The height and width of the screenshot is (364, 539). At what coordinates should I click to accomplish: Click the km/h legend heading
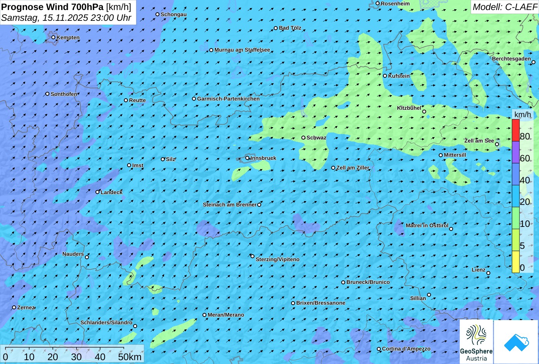coord(523,114)
